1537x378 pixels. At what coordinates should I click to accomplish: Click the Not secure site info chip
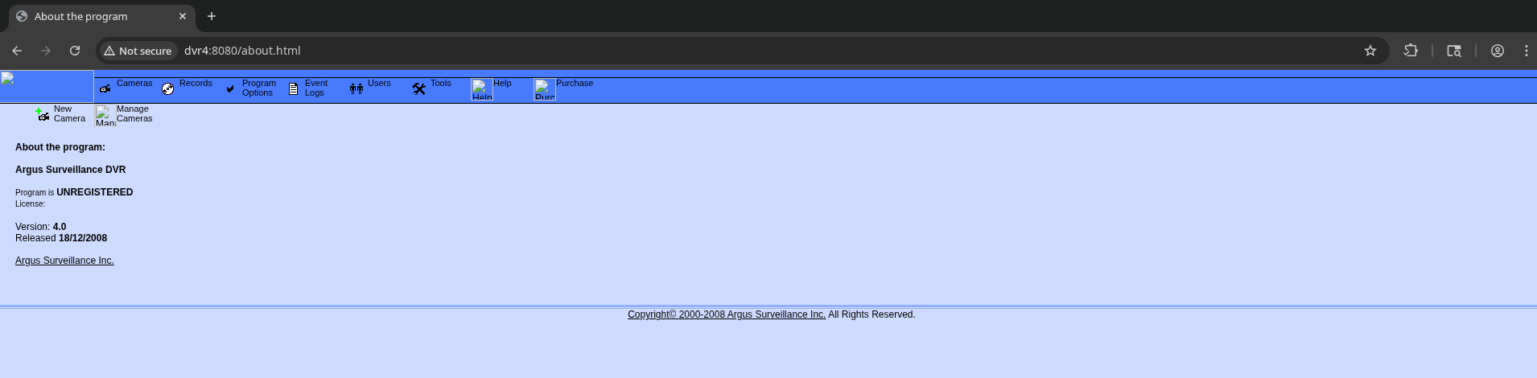[138, 51]
